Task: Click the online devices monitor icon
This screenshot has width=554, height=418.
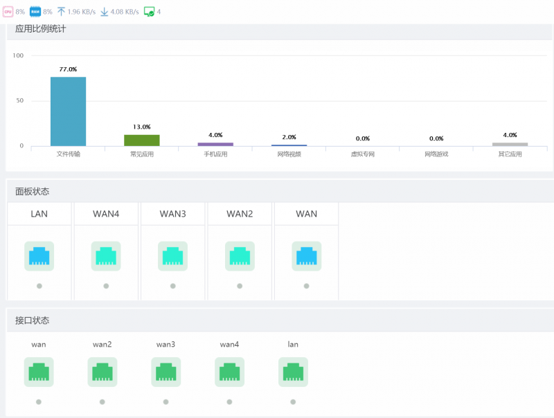Action: [x=149, y=12]
